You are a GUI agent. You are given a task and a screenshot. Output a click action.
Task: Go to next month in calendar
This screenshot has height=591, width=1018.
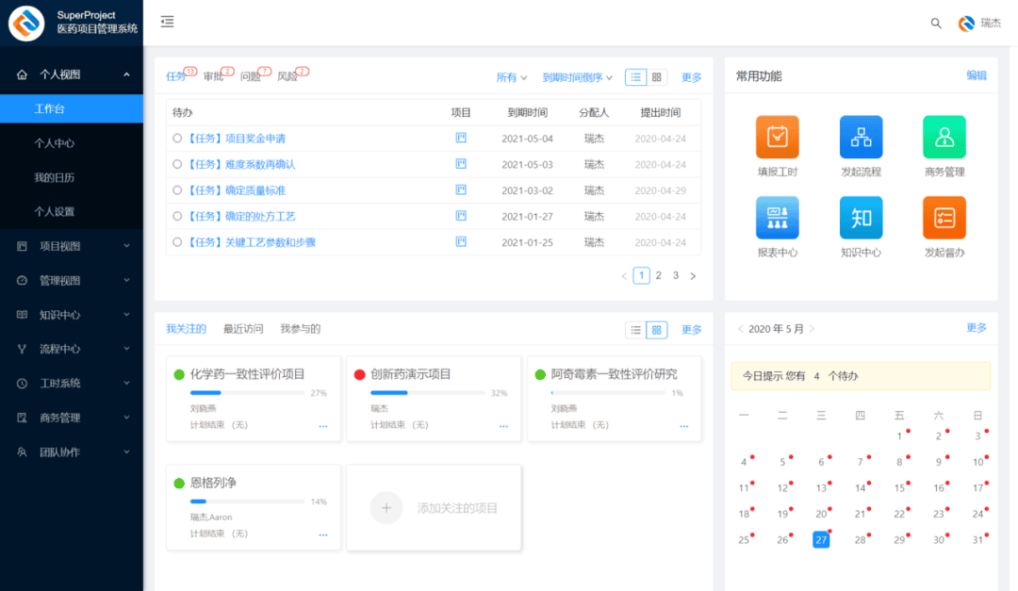click(x=812, y=329)
